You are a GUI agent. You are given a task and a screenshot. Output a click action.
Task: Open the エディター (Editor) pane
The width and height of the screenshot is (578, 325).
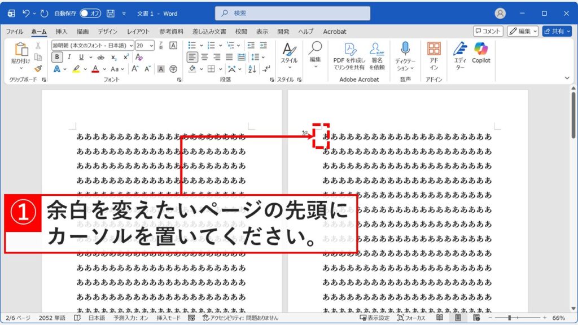pos(461,56)
